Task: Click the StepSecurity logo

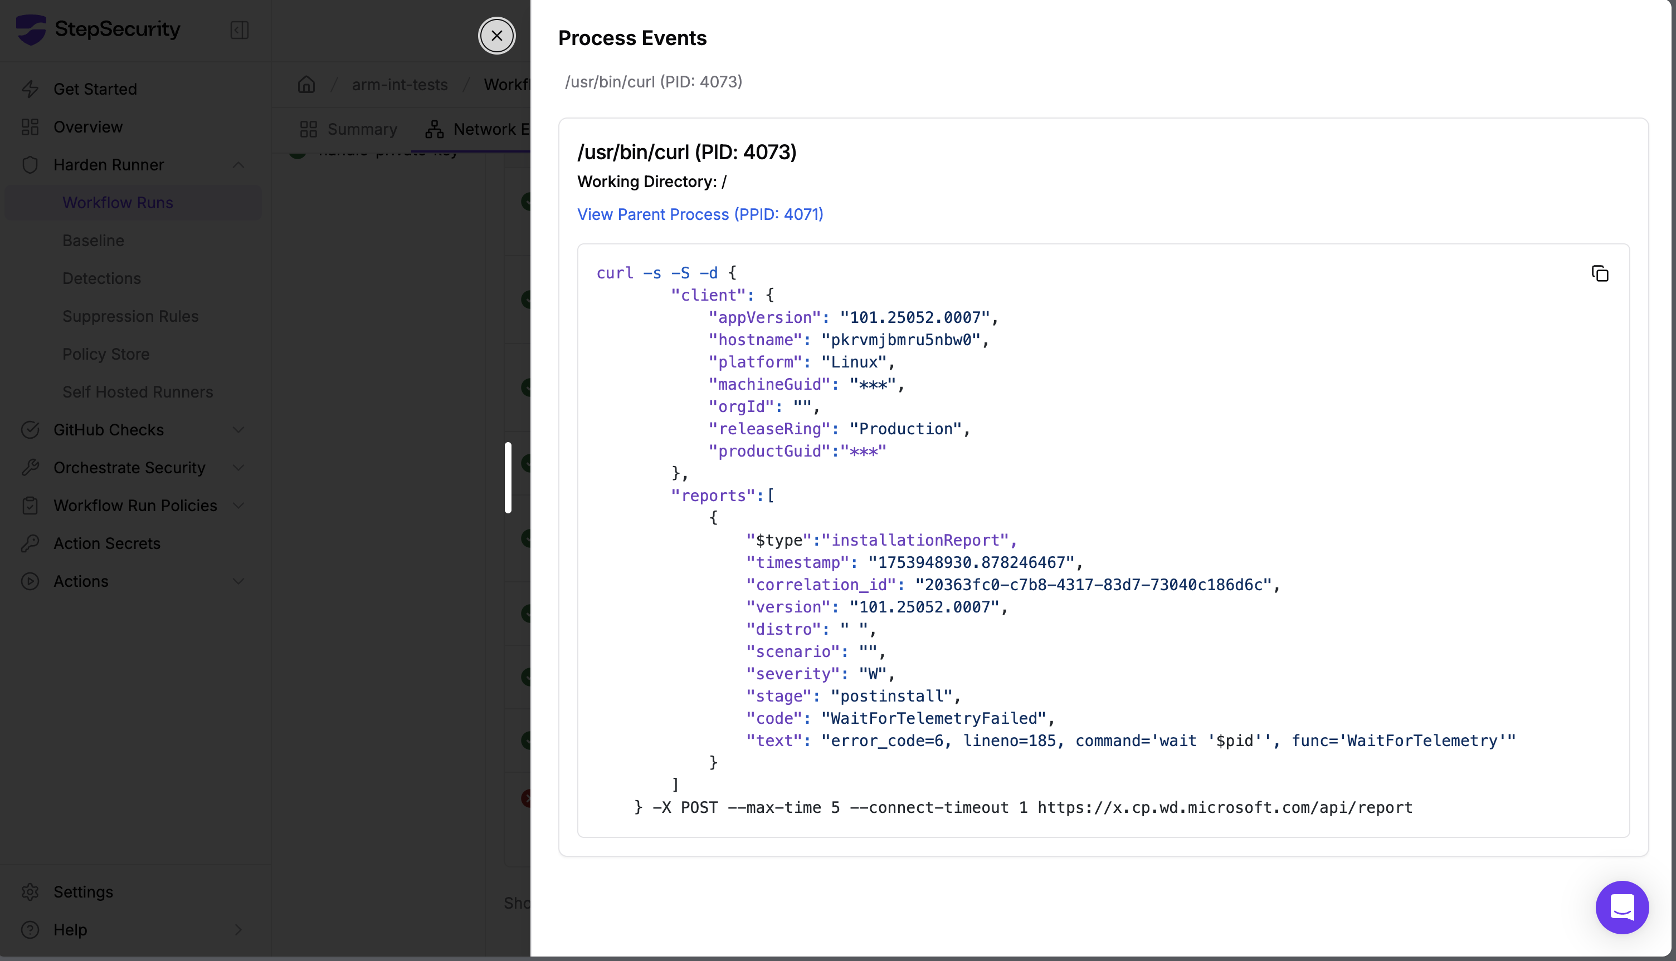Action: point(31,30)
